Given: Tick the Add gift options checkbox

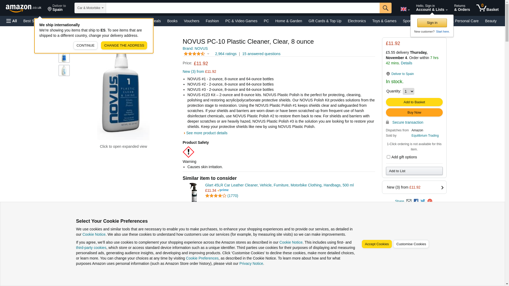Looking at the screenshot, I should coord(388,157).
